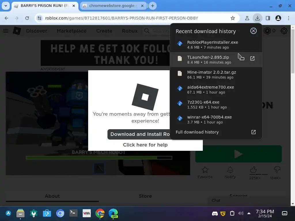
Task: Click the 'Click here for help' link
Action: [x=145, y=145]
